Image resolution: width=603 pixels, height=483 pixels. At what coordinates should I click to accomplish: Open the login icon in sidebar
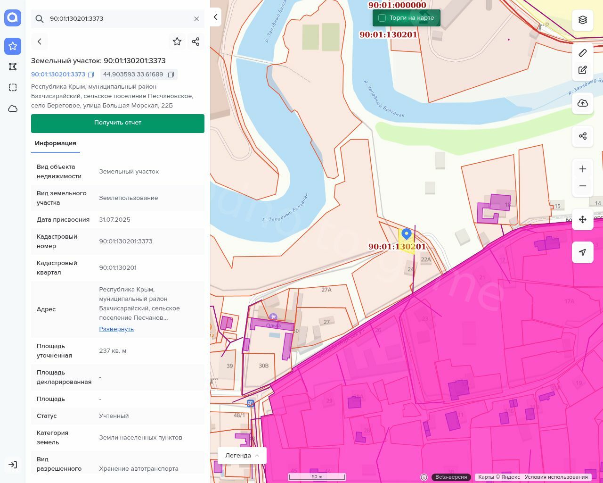[13, 465]
